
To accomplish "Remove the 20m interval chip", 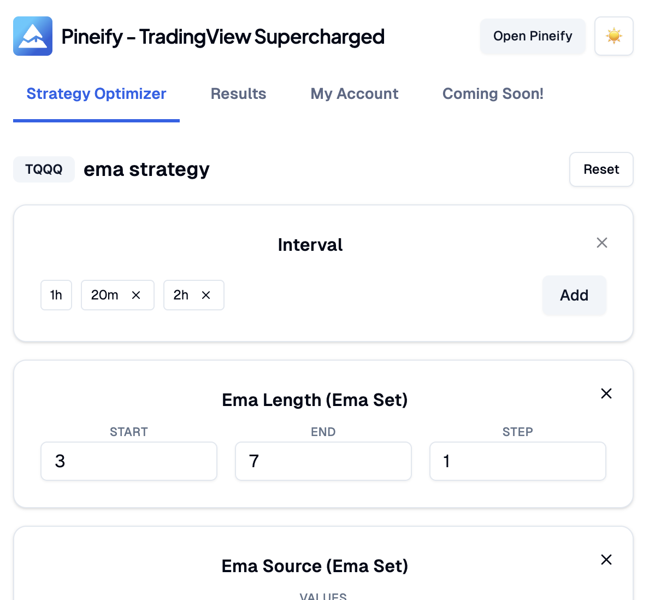I will [x=136, y=295].
